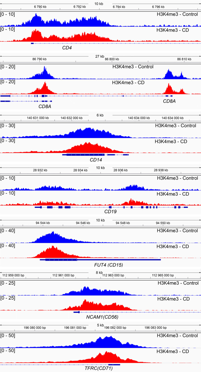201x372 pixels.
Task: Click the 140 632 000 kb coordinate label
Action: [72, 118]
